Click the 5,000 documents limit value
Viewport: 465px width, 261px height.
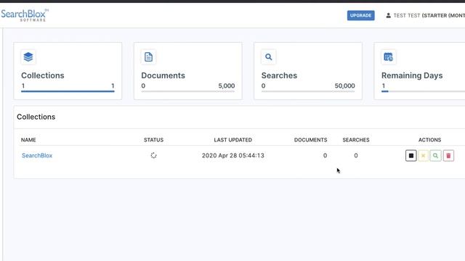(x=226, y=86)
